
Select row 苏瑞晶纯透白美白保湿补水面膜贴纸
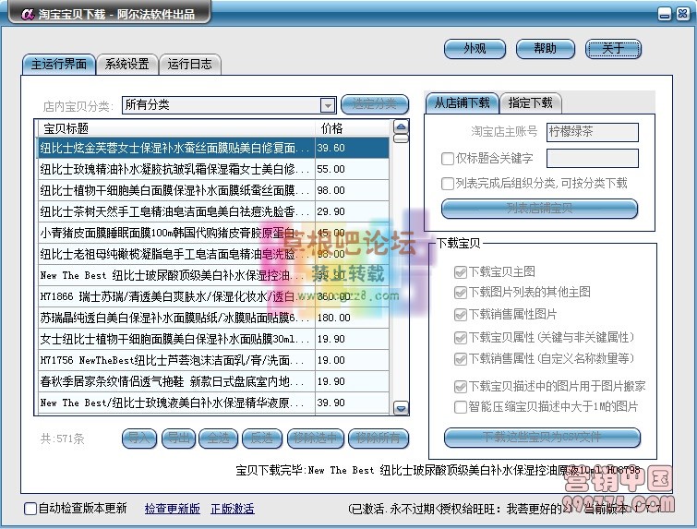pos(213,318)
